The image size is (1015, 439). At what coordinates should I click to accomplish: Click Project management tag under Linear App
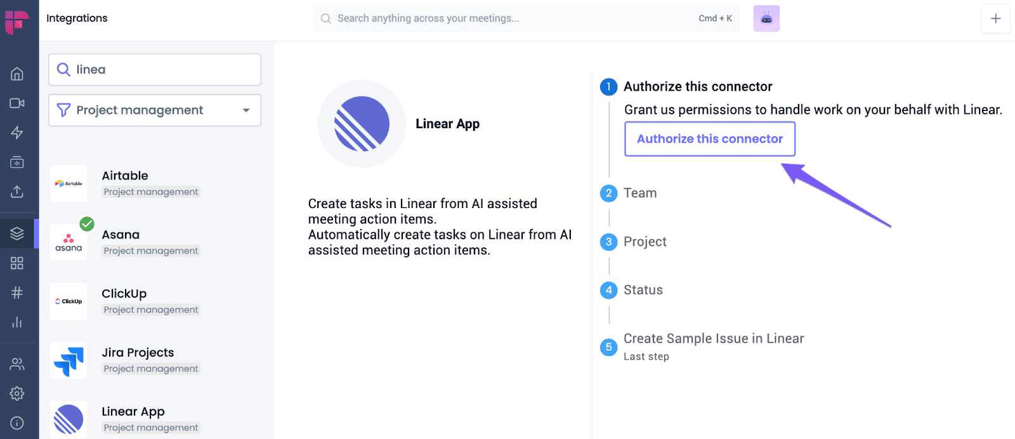click(151, 428)
